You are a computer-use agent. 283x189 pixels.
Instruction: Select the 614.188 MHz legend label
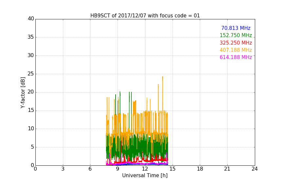(x=236, y=57)
